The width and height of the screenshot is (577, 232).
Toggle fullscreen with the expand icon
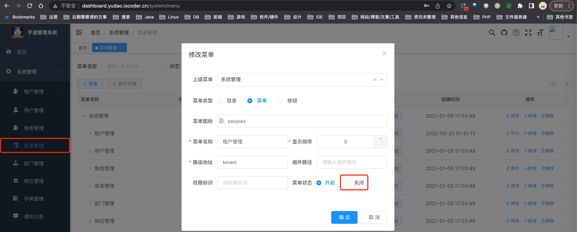pyautogui.click(x=528, y=33)
